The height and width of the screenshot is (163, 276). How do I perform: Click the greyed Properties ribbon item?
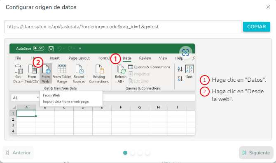click(139, 74)
